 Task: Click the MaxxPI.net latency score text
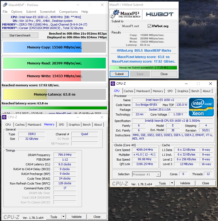point(143,57)
